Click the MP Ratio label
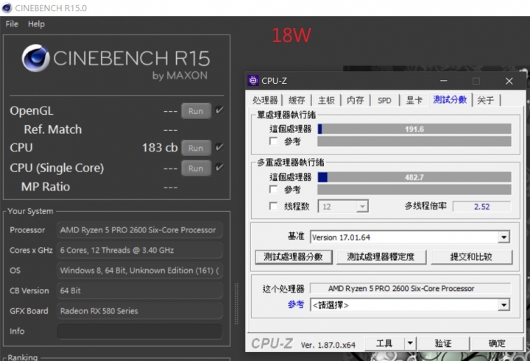This screenshot has width=530, height=361. pos(46,187)
